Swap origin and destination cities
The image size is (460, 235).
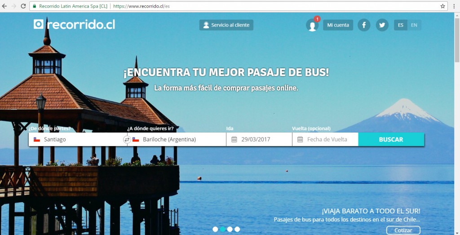point(127,140)
